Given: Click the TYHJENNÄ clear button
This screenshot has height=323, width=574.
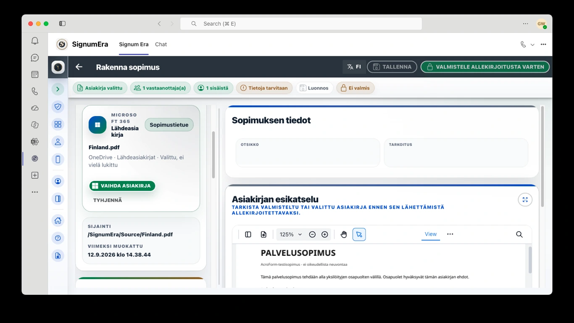Looking at the screenshot, I should (108, 200).
